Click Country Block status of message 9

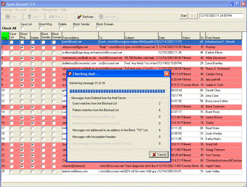(x=191, y=85)
